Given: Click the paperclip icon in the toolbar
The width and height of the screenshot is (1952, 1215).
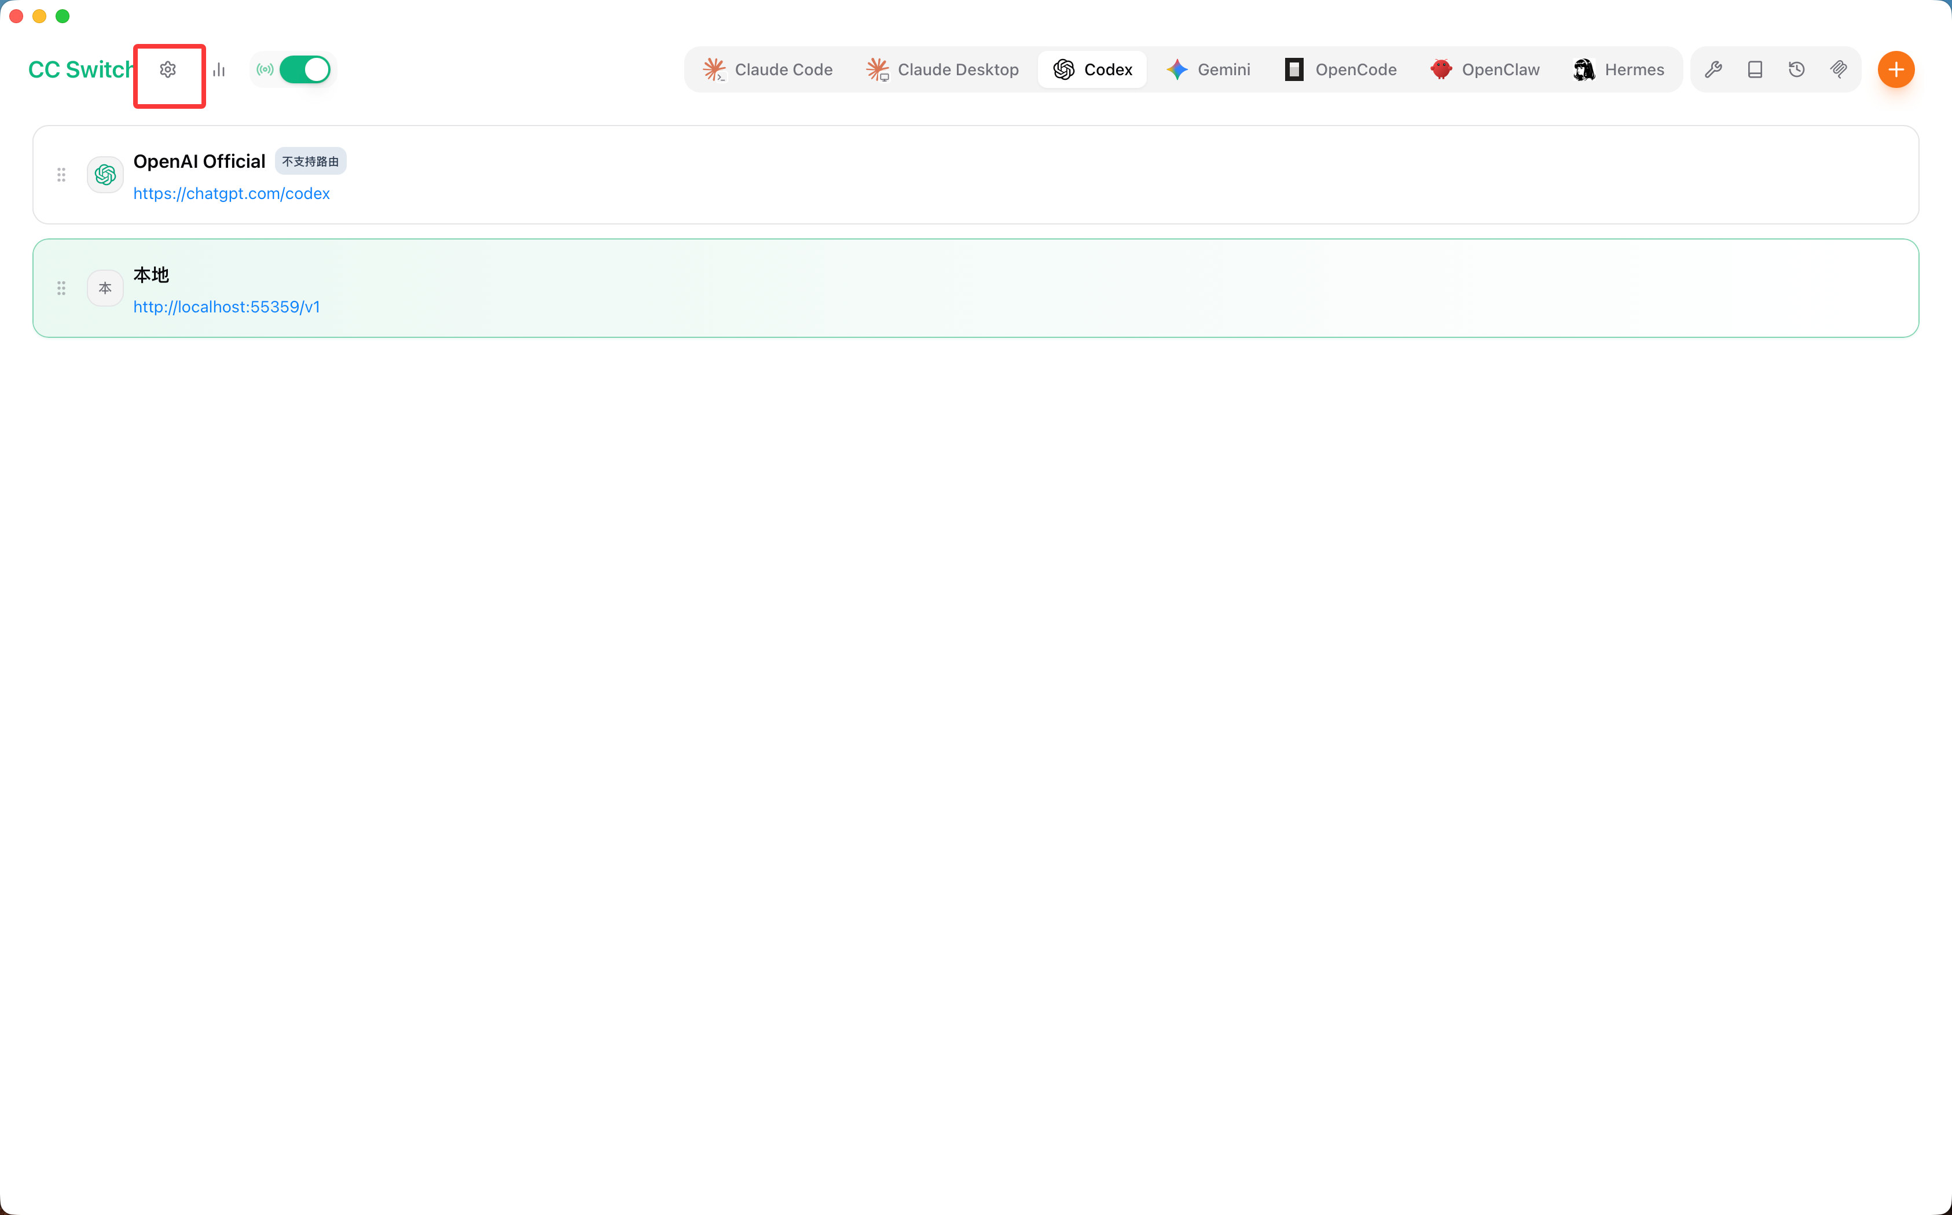Looking at the screenshot, I should click(x=1839, y=70).
